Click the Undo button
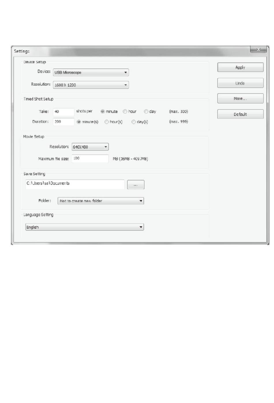This screenshot has width=274, height=403. [240, 83]
